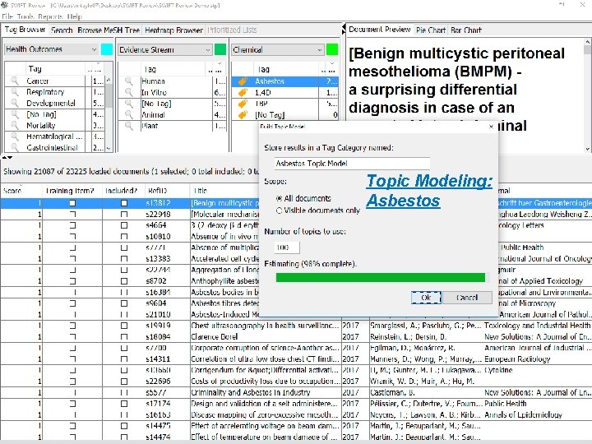Open the Chemical category dropdown
This screenshot has height=444, width=592.
[278, 49]
